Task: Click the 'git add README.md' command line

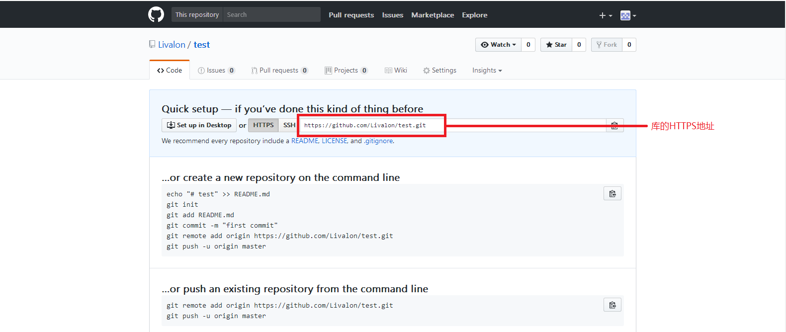Action: [x=200, y=215]
